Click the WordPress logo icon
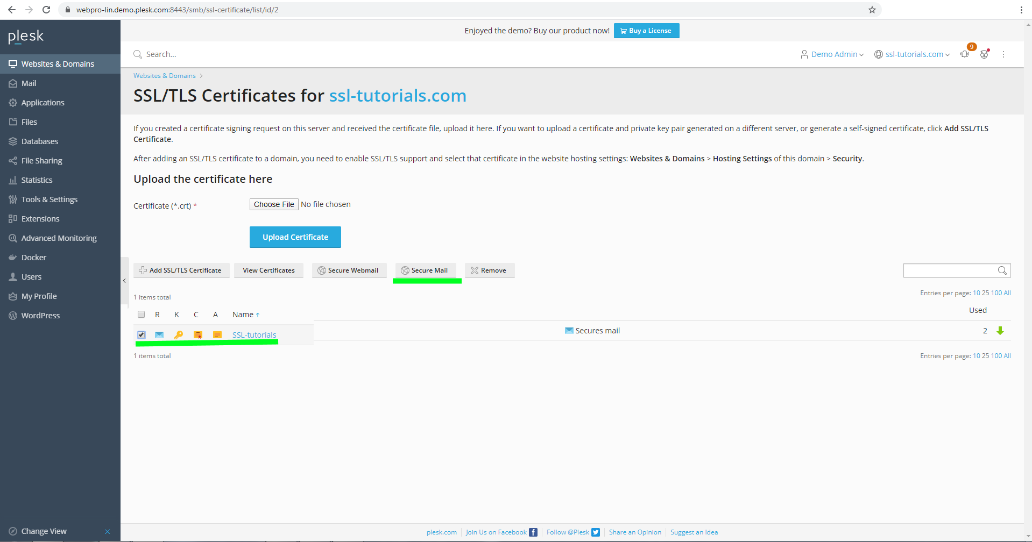Screen dimensions: 1032x542 coord(13,316)
